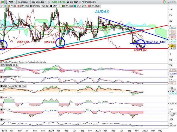
Task: Click the -77,684 CCI value on axis
Action: tap(173, 114)
